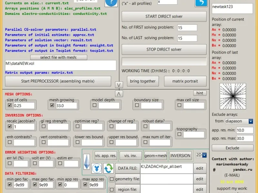This screenshot has height=193, width=258.
Task: Enable the model depth checkbox
Action: [94, 106]
